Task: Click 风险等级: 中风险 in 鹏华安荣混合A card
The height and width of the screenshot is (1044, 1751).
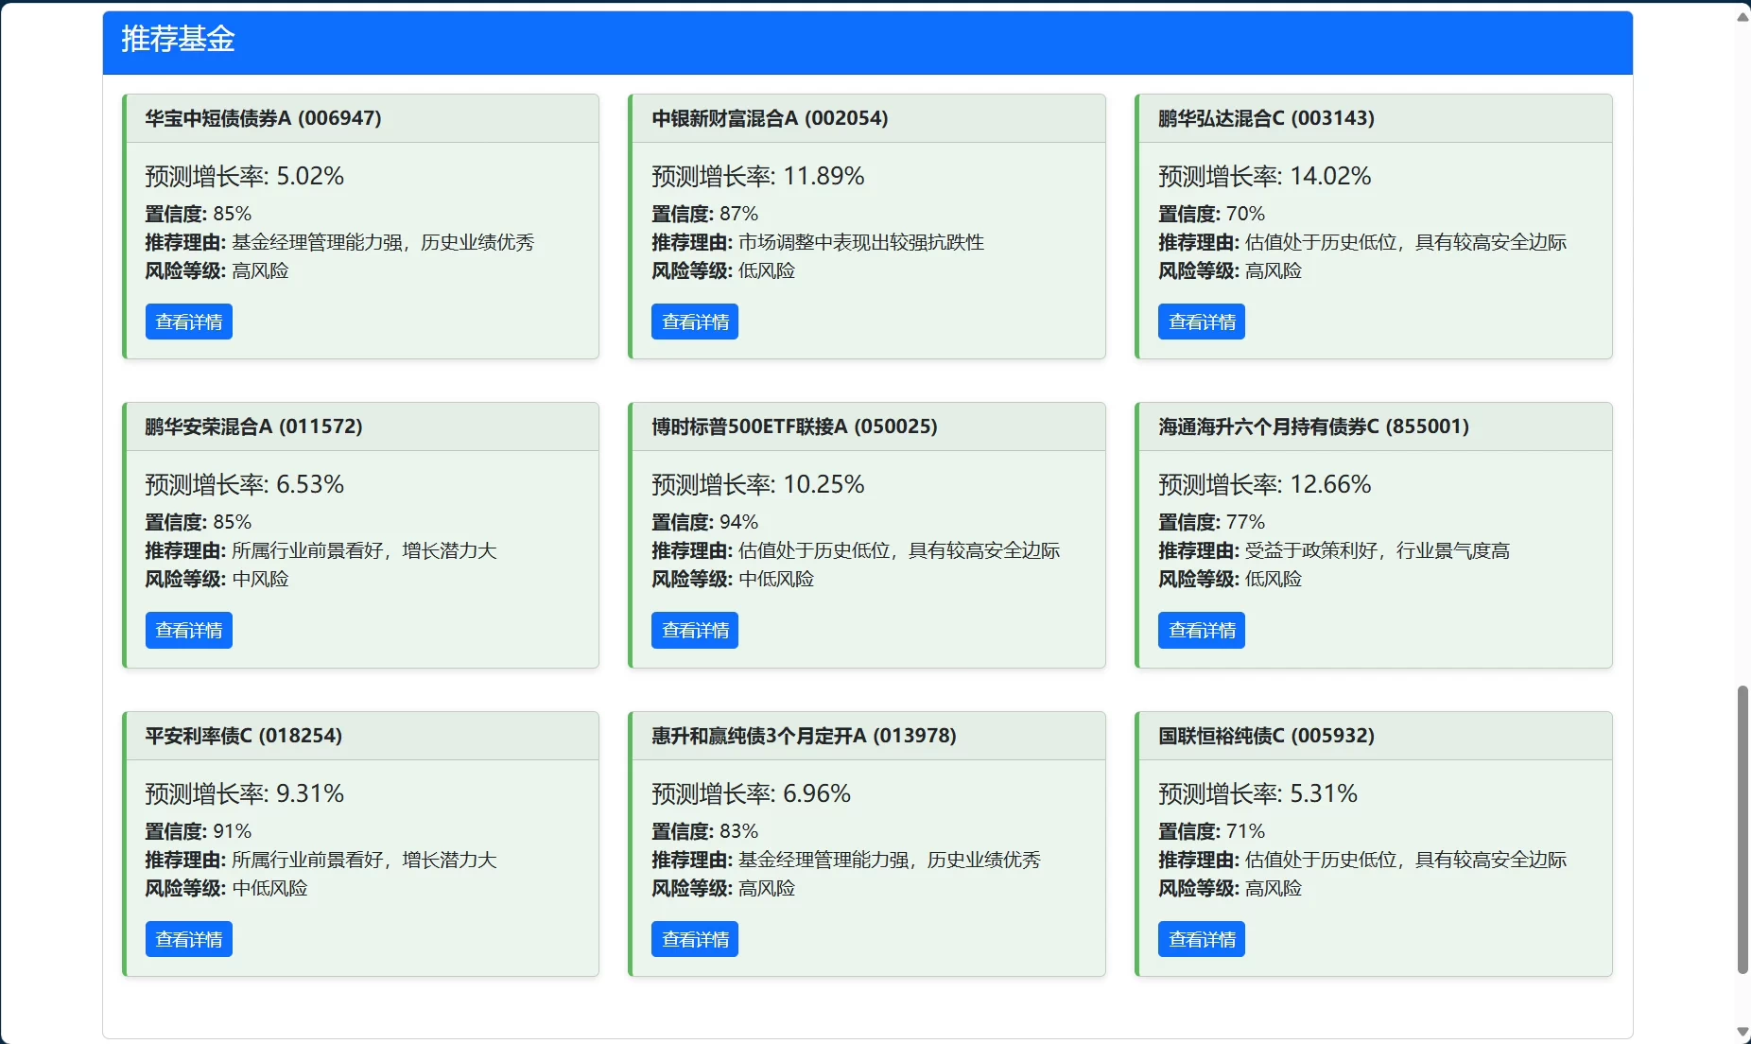Action: (x=217, y=579)
